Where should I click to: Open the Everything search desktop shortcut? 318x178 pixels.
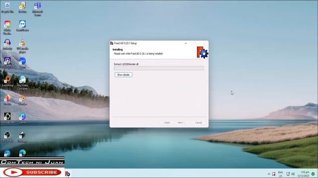point(7,81)
